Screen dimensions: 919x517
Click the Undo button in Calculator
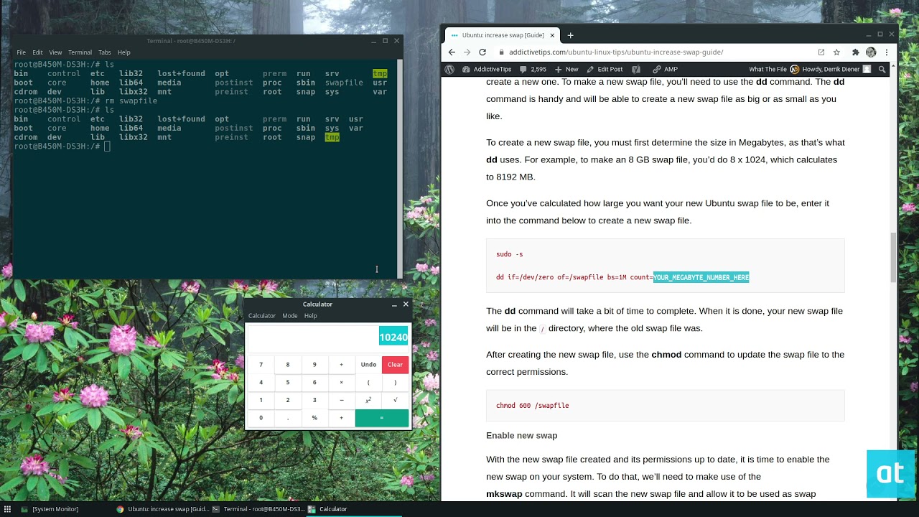[368, 365]
